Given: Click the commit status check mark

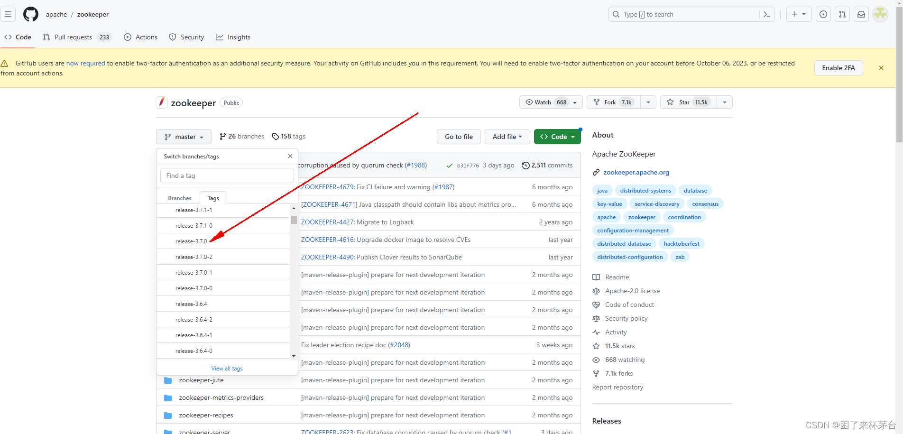Looking at the screenshot, I should [x=449, y=166].
